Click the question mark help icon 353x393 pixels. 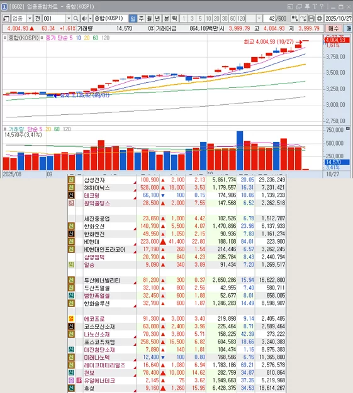322,7
